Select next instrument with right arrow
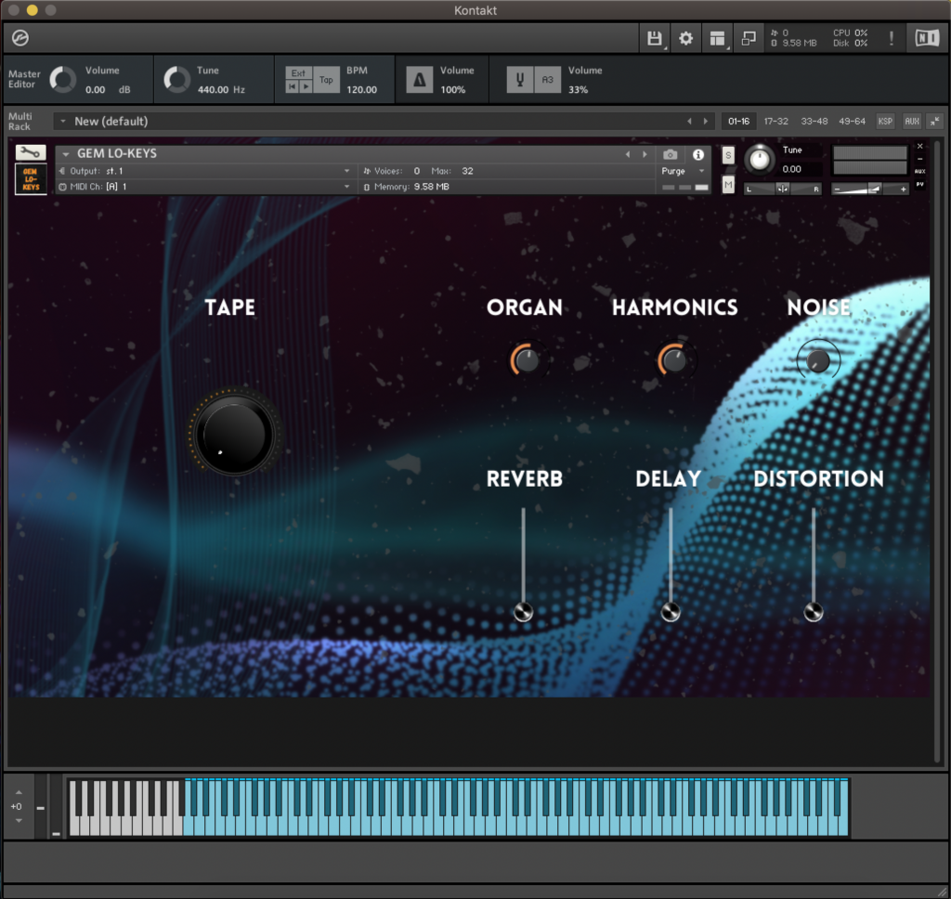 click(x=645, y=155)
